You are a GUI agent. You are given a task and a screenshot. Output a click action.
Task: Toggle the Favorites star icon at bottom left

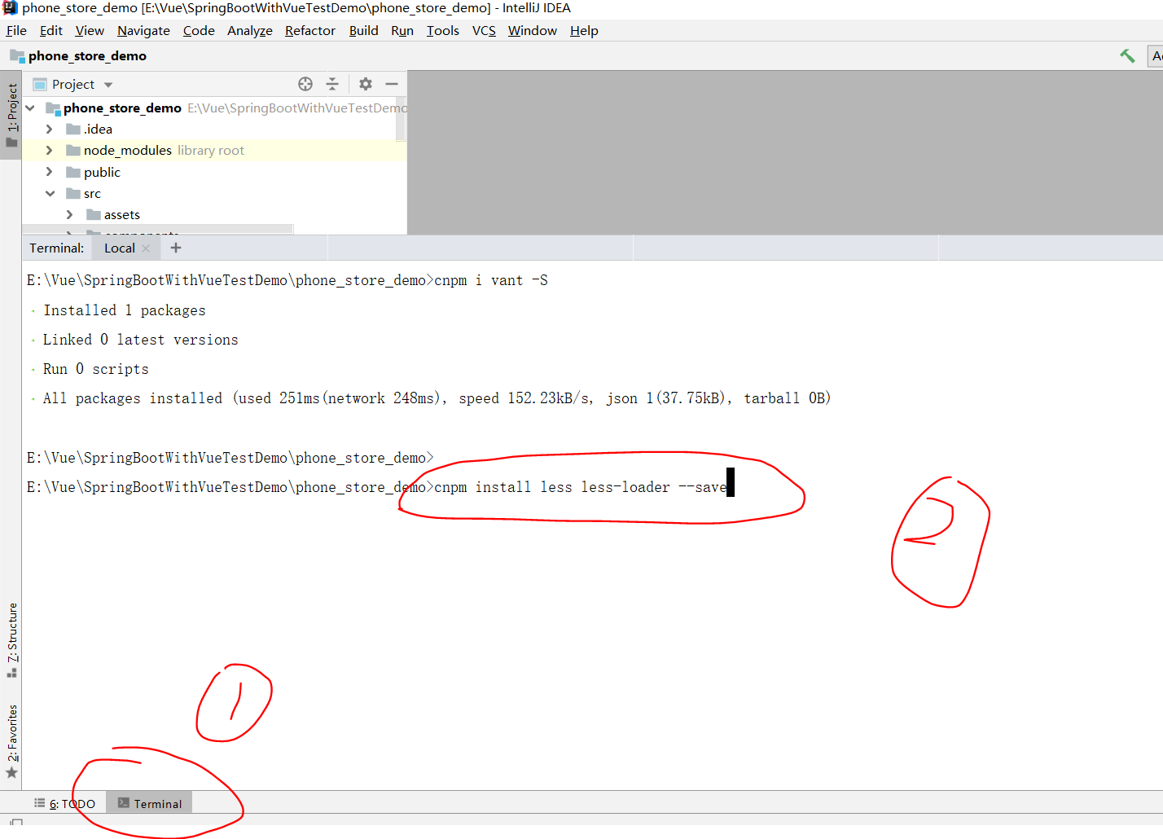click(11, 772)
